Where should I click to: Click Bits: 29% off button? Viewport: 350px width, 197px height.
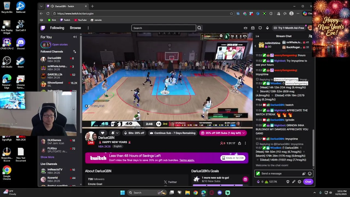click(x=134, y=133)
